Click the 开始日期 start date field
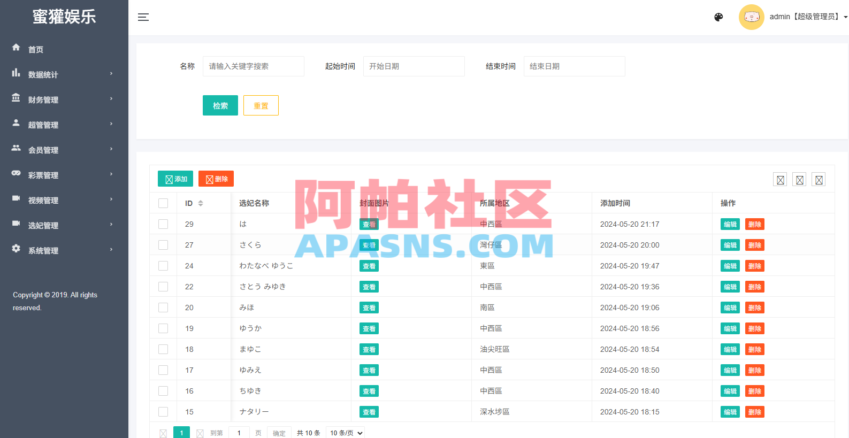The width and height of the screenshot is (849, 438). (x=414, y=66)
